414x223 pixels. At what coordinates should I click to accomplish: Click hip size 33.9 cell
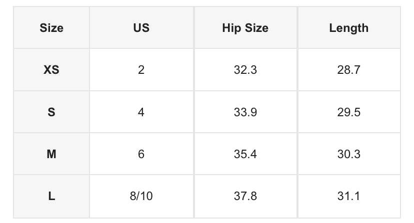(245, 112)
